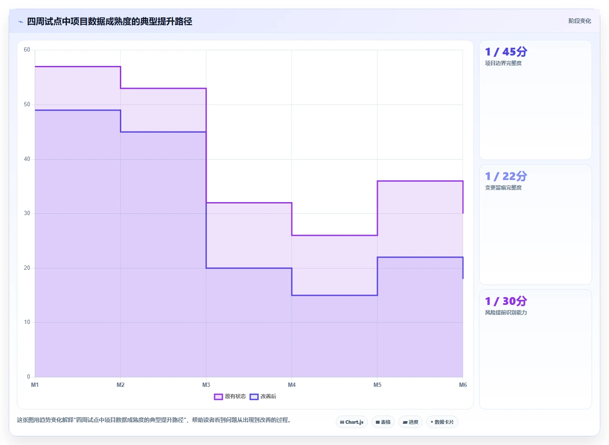This screenshot has width=609, height=445.
Task: Click the 阶段变化 label in header
Action: coord(580,21)
